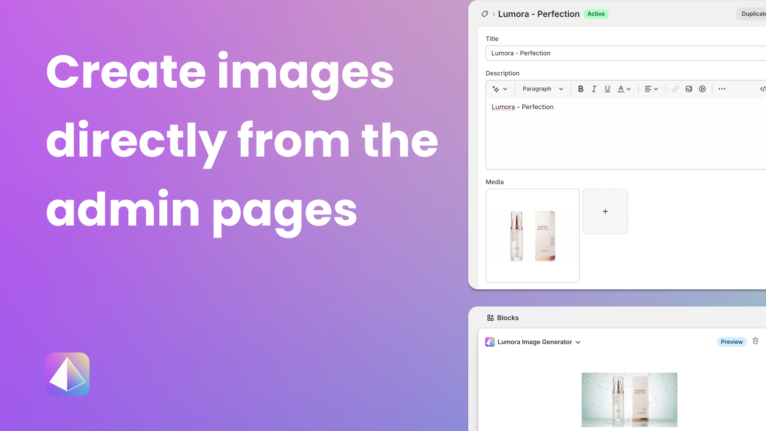Add new media using the plus tile
Viewport: 766px width, 431px height.
[605, 211]
